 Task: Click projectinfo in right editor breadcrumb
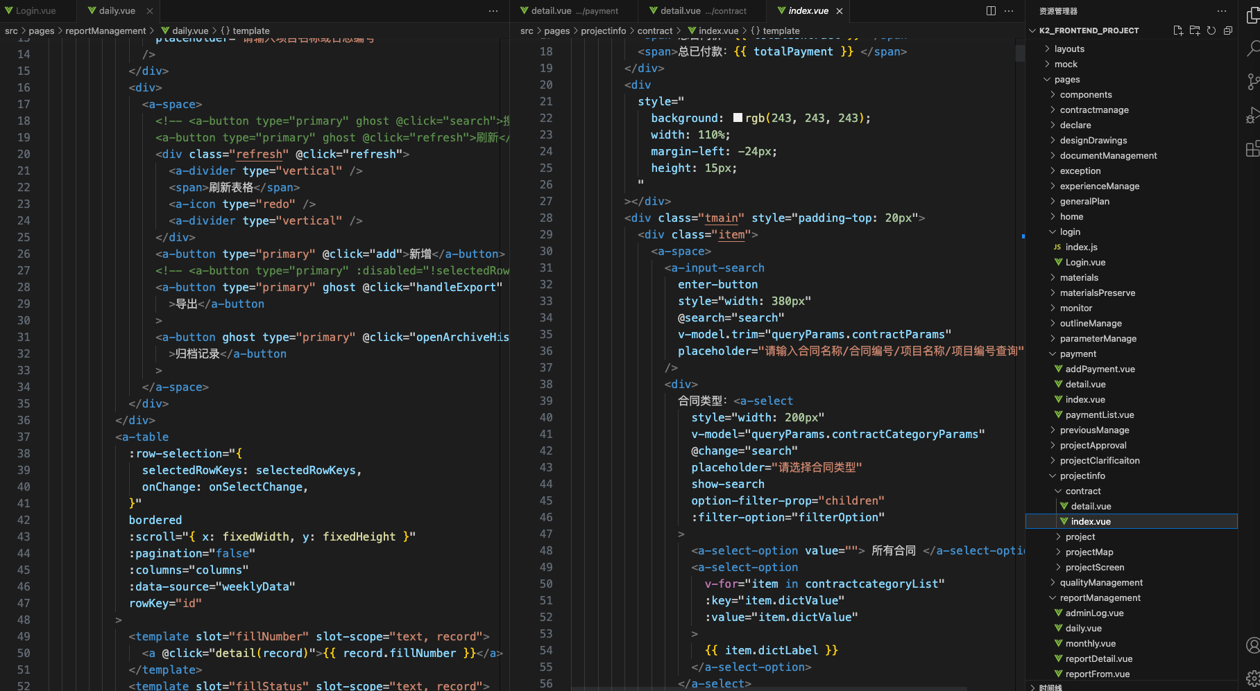coord(603,30)
